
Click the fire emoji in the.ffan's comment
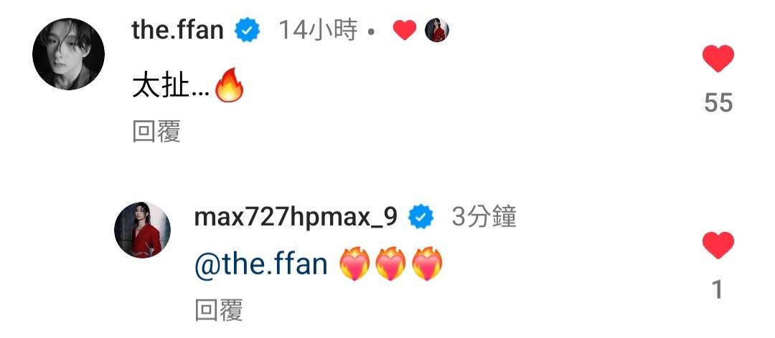(x=230, y=88)
